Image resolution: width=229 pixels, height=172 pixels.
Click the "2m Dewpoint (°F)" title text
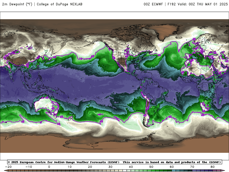[17, 4]
